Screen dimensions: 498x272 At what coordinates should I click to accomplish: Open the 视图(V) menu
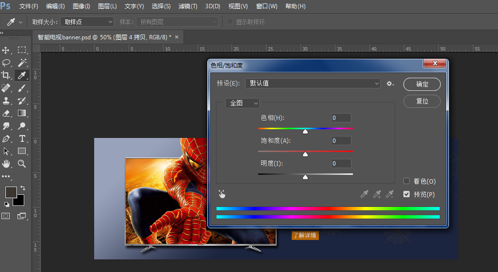pos(238,6)
